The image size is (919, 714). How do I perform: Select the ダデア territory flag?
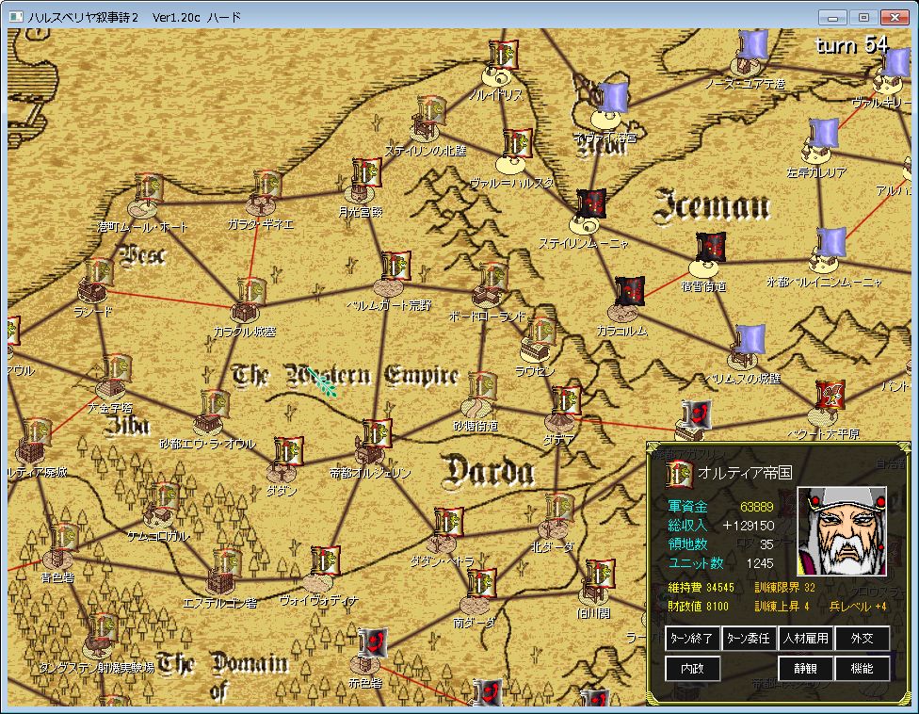coord(566,399)
